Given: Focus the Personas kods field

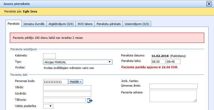Looking at the screenshot, I should (55, 81).
